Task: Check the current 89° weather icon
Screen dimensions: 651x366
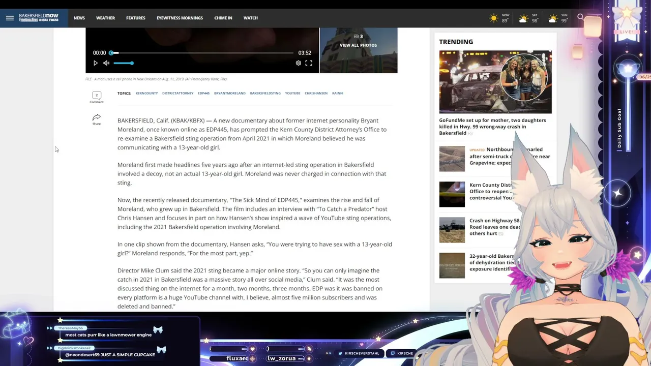Action: [x=493, y=18]
